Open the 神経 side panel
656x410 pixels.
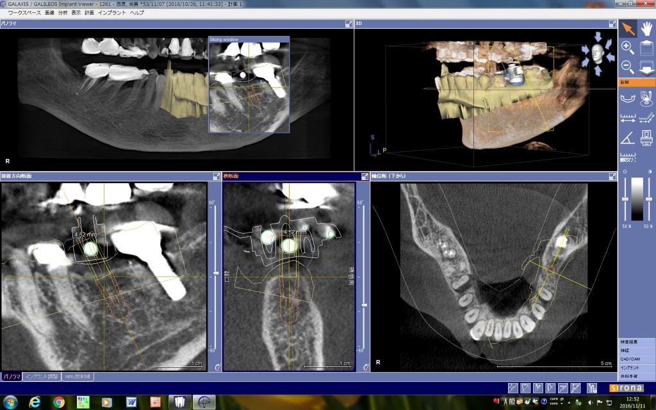(637, 350)
